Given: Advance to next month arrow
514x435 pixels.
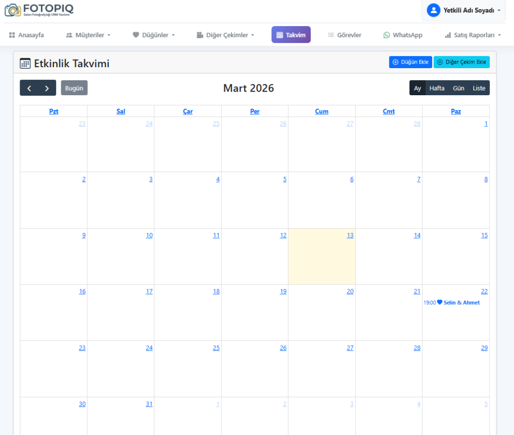Looking at the screenshot, I should click(x=47, y=88).
